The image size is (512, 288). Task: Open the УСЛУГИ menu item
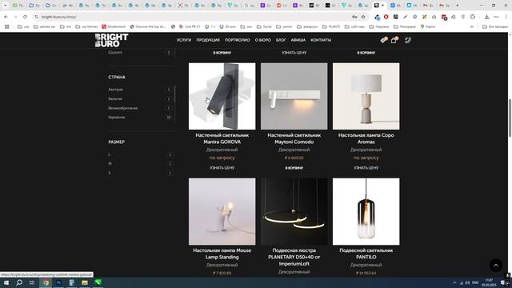[x=184, y=40]
